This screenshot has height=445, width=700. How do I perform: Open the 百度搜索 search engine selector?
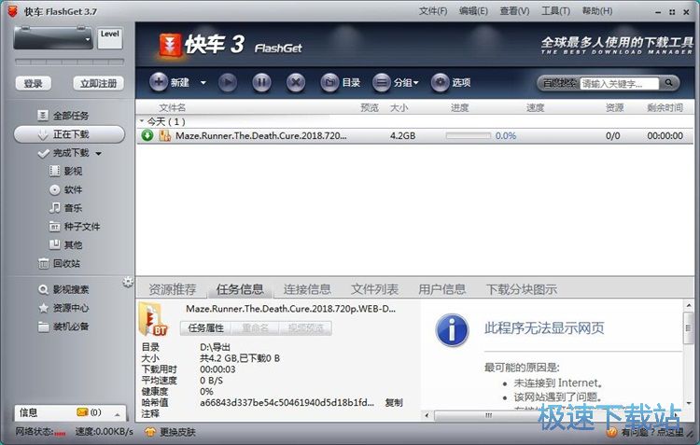tap(560, 83)
